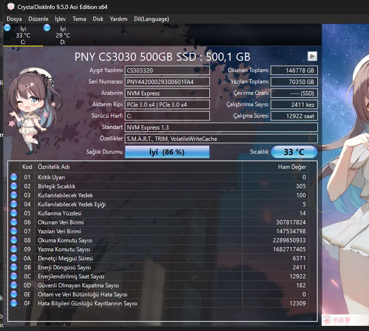Click the next disk arrow button
The height and width of the screenshot is (331, 369).
pos(312,56)
